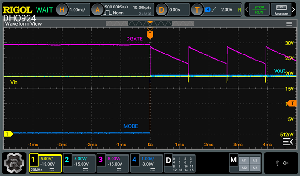This screenshot has height=176, width=300.
Task: Open the Waveform View hamburger menu
Action: tap(289, 24)
